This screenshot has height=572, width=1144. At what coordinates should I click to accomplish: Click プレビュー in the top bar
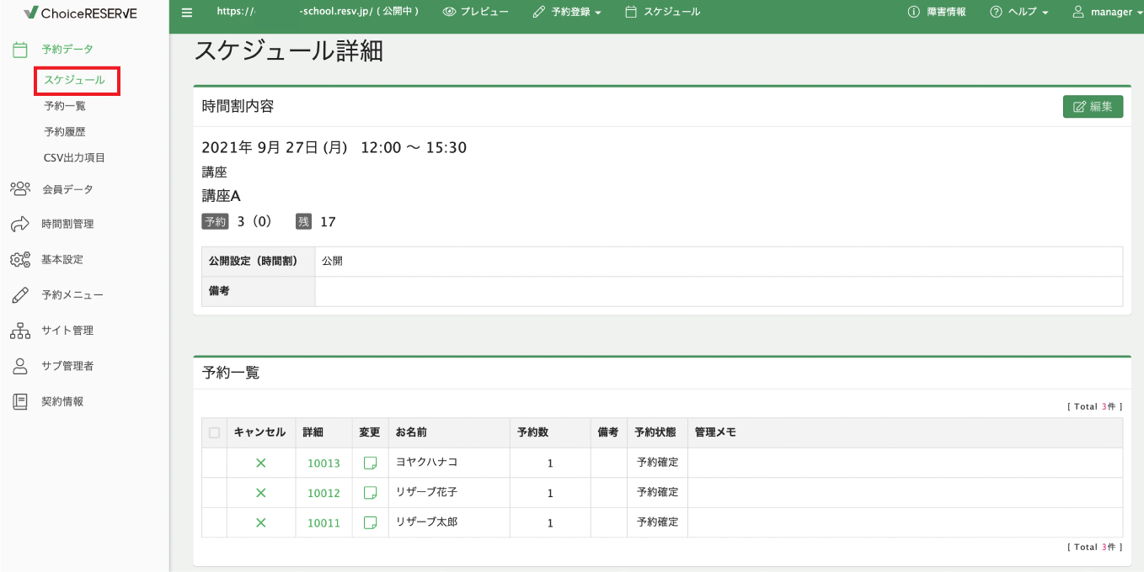pyautogui.click(x=484, y=13)
